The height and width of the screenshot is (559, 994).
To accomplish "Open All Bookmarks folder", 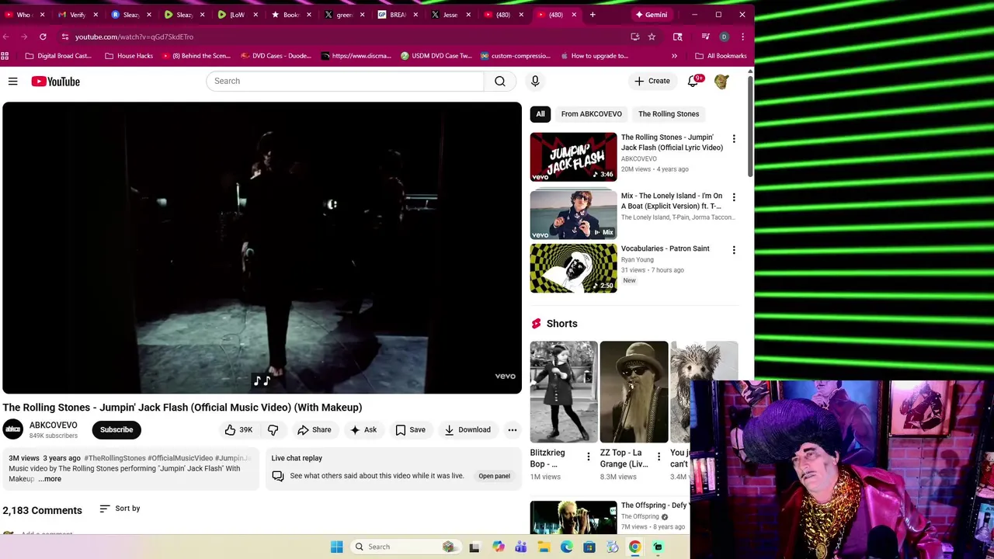I will click(721, 56).
